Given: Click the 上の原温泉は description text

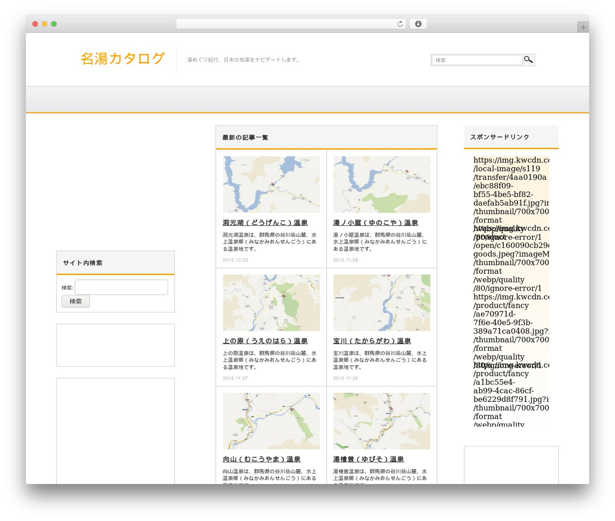Looking at the screenshot, I should click(x=270, y=360).
